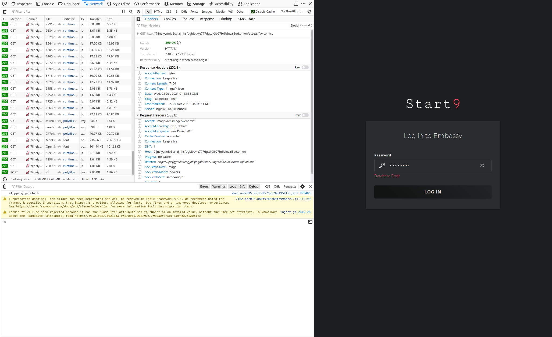The width and height of the screenshot is (552, 337).
Task: Open the No Throttling dropdown
Action: [x=291, y=11]
